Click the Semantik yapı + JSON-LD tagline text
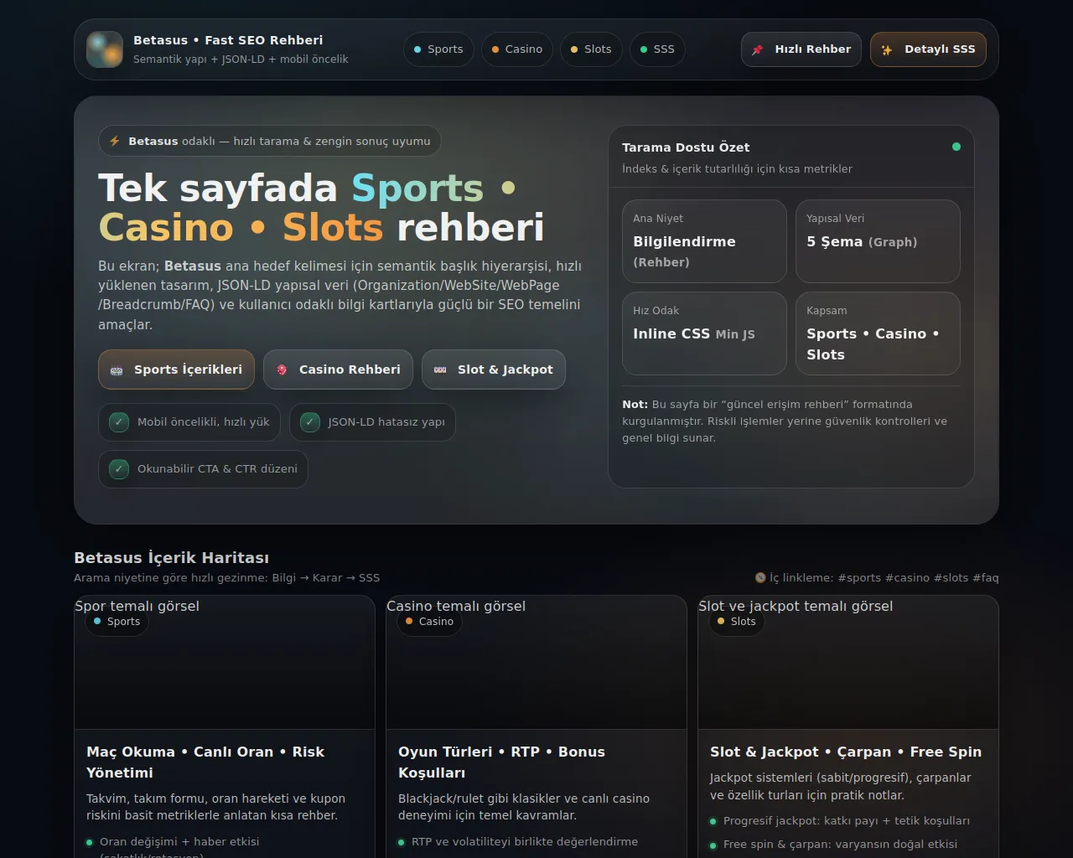Viewport: 1073px width, 858px height. (x=241, y=59)
